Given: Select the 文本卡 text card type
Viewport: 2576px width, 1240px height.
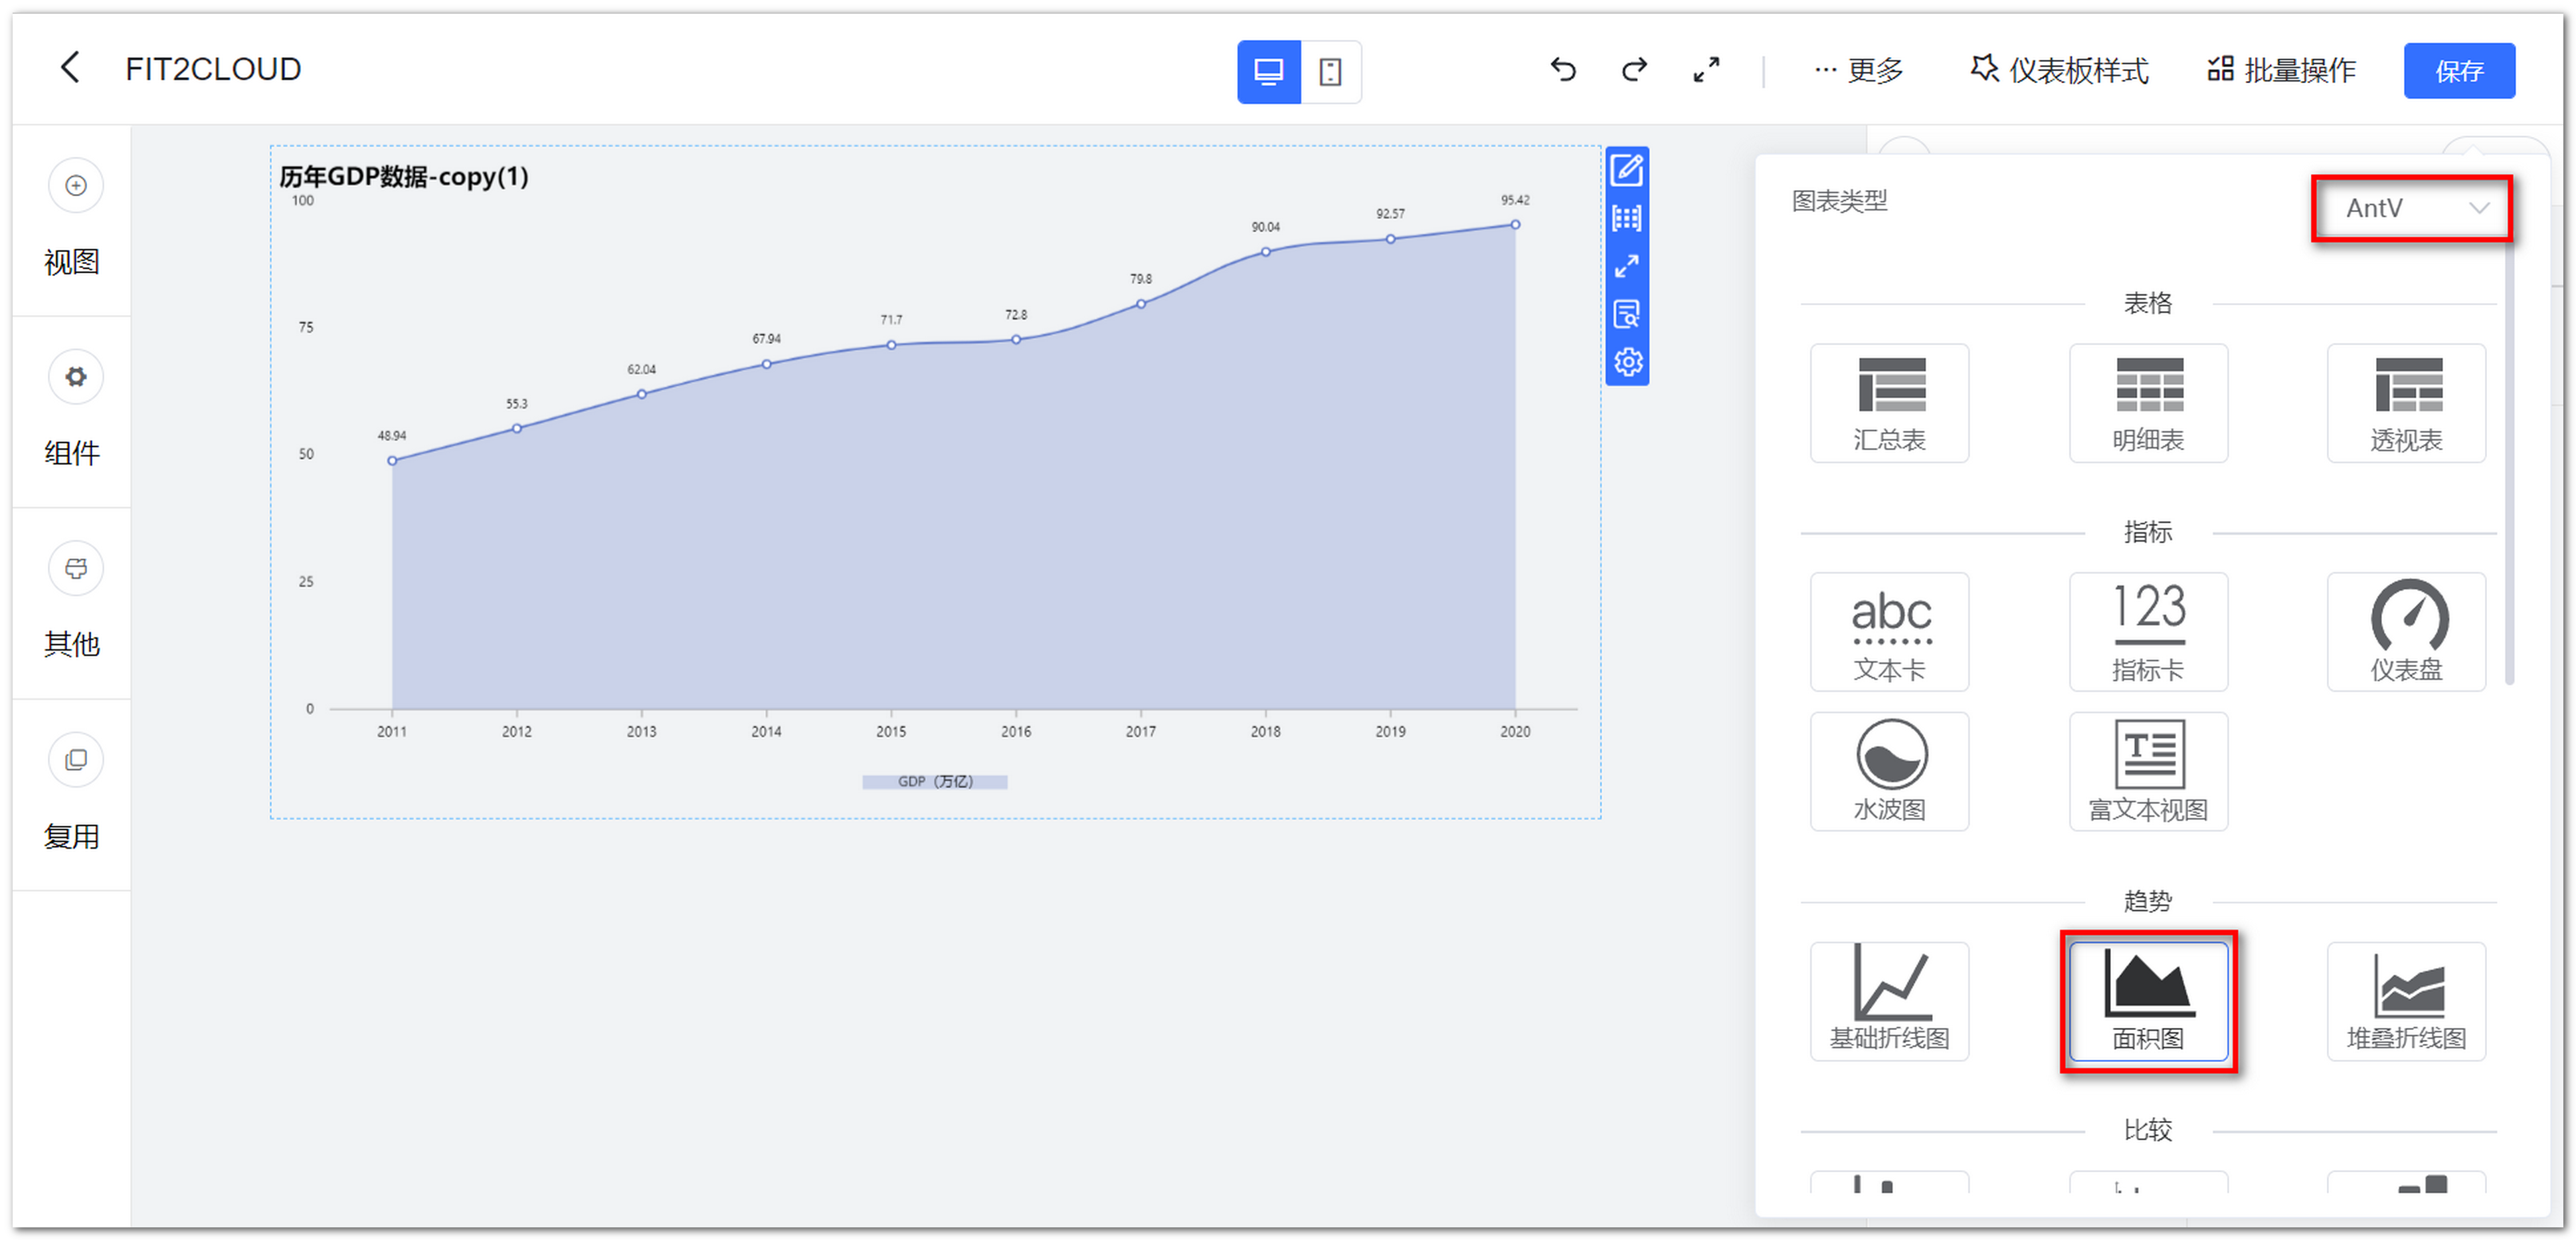Looking at the screenshot, I should pos(1889,632).
